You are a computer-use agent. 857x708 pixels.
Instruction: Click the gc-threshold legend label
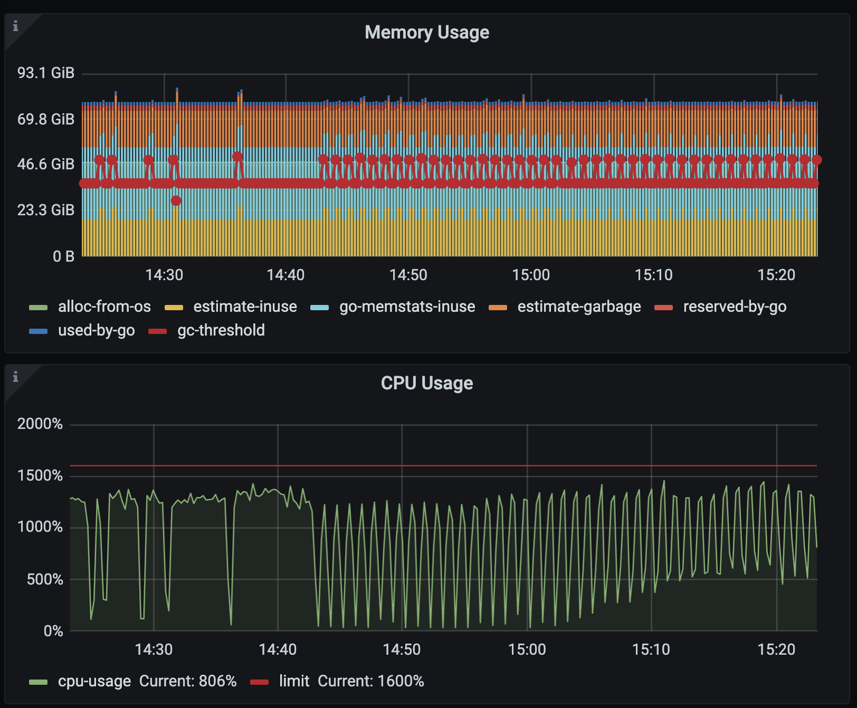pyautogui.click(x=221, y=330)
